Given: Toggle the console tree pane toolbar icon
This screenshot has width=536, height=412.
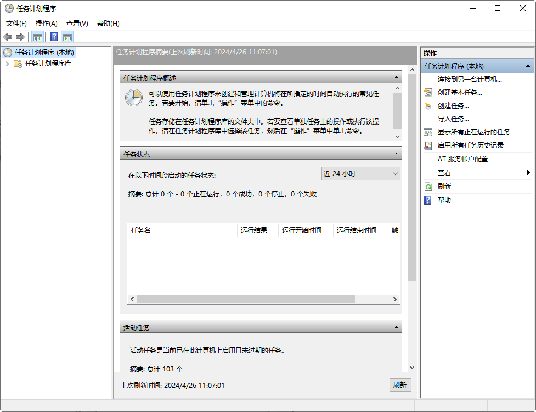Looking at the screenshot, I should 37,37.
